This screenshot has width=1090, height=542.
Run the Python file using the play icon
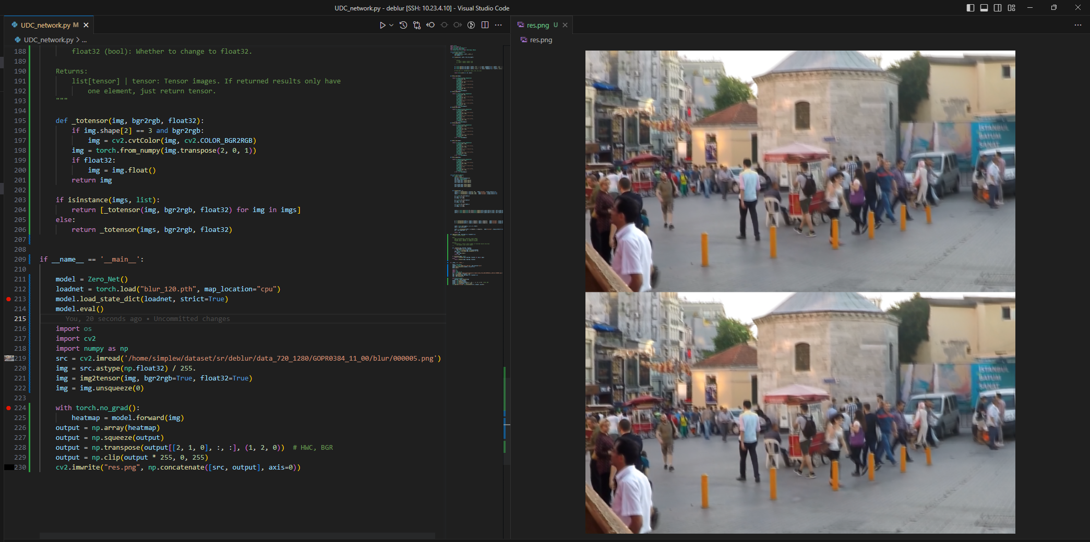pyautogui.click(x=382, y=24)
